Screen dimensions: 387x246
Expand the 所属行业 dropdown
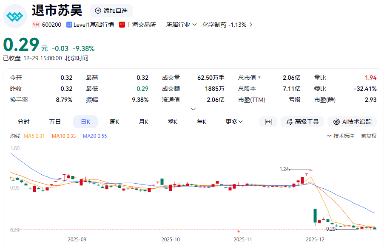[x=181, y=25]
